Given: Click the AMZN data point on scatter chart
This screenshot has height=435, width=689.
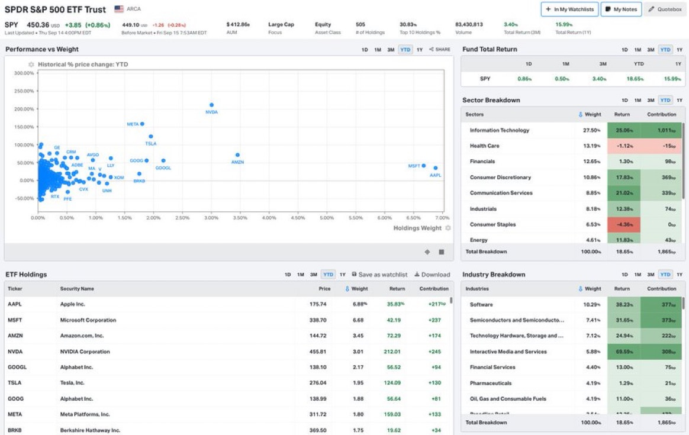Looking at the screenshot, I should pyautogui.click(x=238, y=155).
